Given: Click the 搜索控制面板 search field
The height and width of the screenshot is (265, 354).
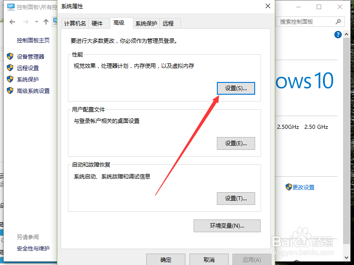Looking at the screenshot, I should click(x=310, y=22).
